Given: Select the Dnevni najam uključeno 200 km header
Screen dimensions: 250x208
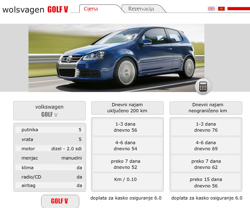Looking at the screenshot, I should click(127, 108).
